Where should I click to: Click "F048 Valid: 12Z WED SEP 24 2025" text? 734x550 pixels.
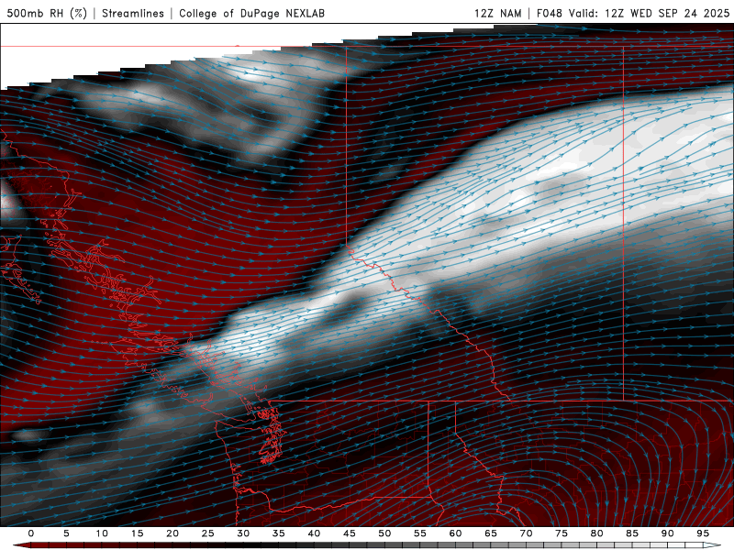(x=633, y=13)
